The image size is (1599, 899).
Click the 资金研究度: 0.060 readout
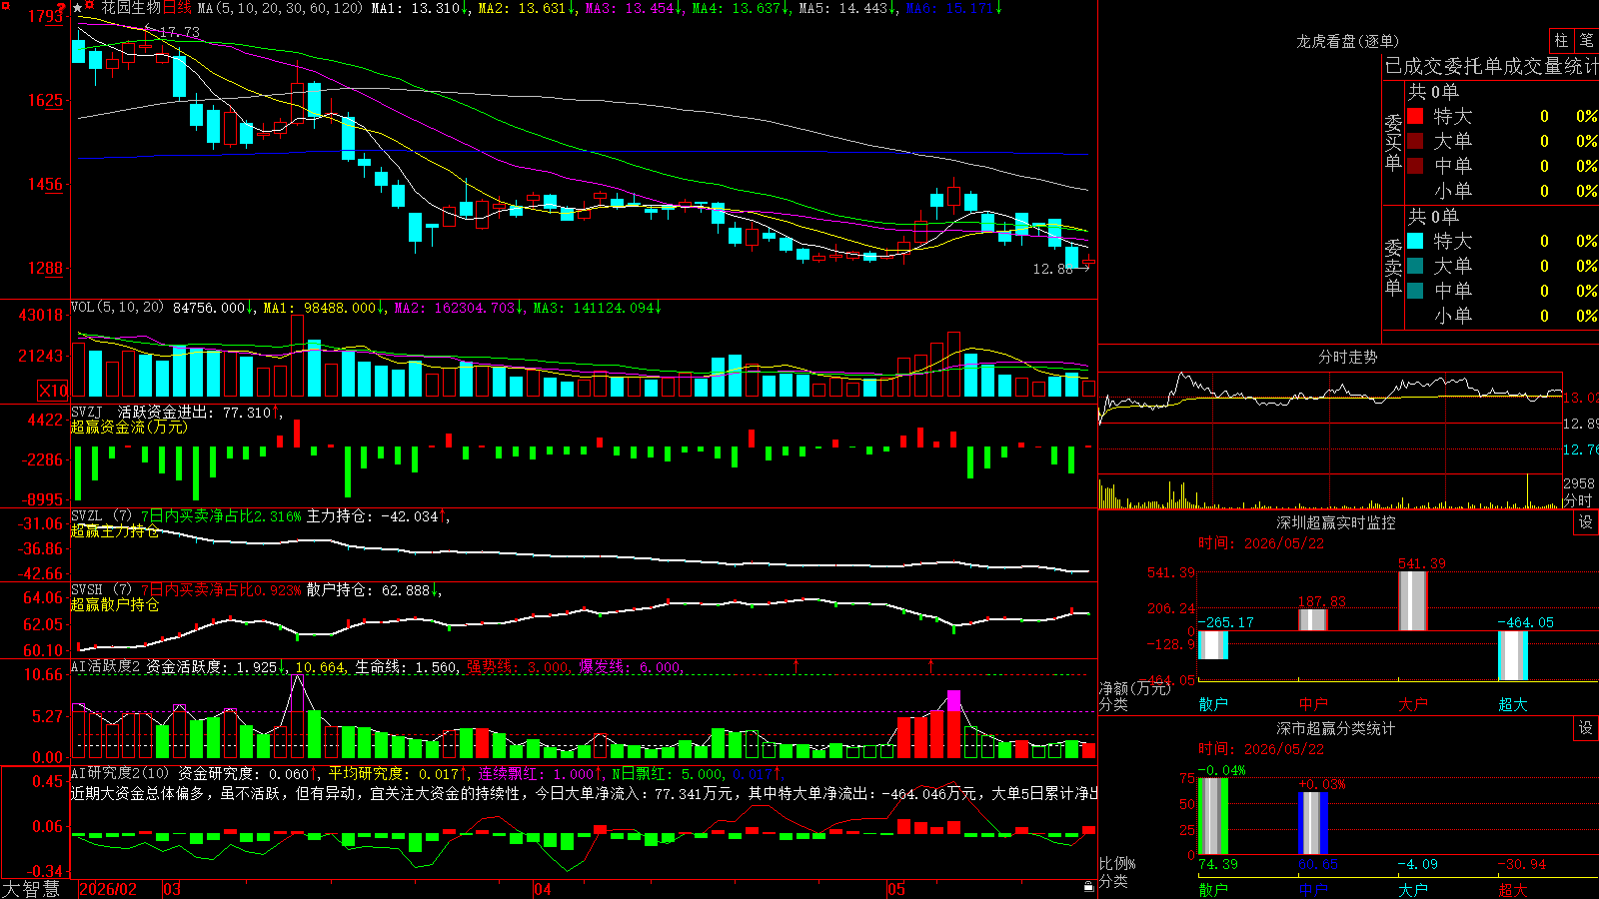point(248,773)
